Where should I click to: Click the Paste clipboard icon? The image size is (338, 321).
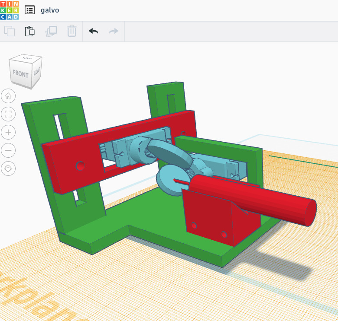[x=30, y=31]
